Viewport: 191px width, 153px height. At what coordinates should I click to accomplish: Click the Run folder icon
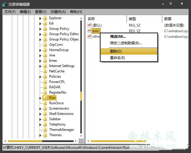[x=45, y=98]
